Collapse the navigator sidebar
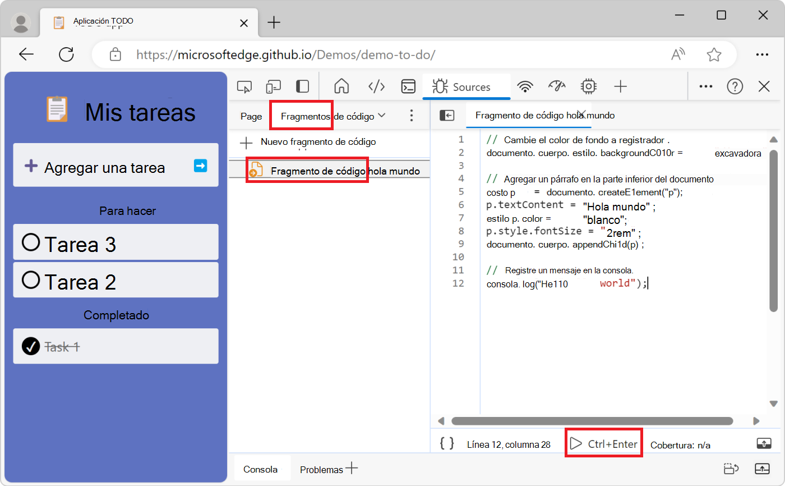Image resolution: width=785 pixels, height=486 pixels. click(x=447, y=115)
